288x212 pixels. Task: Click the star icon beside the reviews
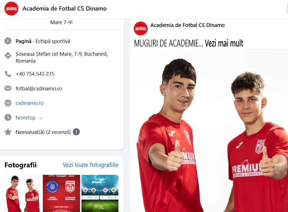[x=8, y=132]
